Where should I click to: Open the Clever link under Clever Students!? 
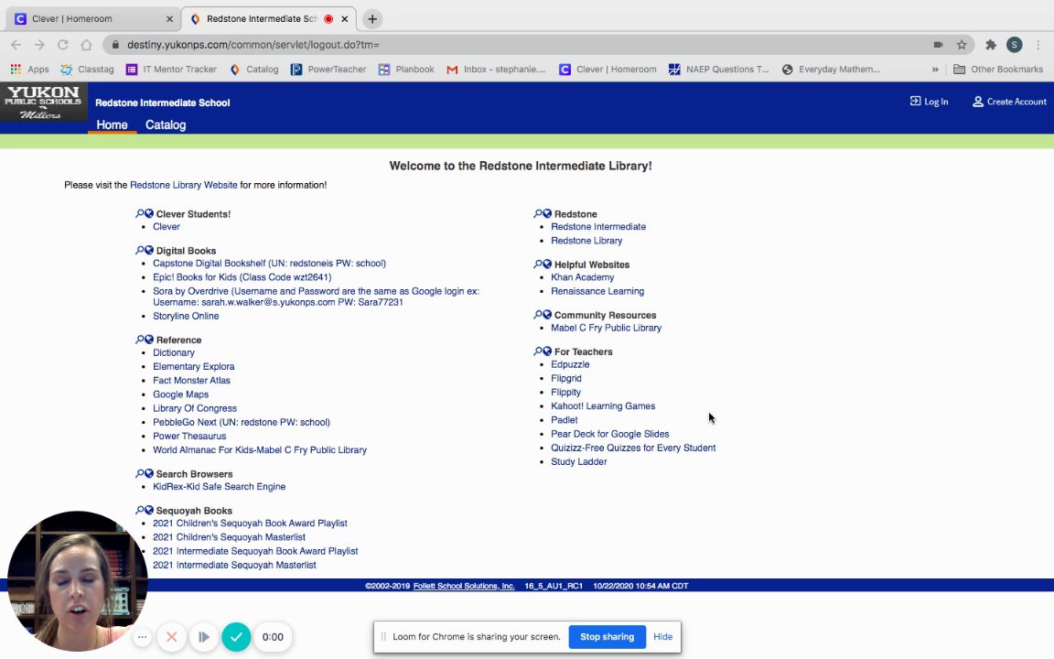coord(166,227)
